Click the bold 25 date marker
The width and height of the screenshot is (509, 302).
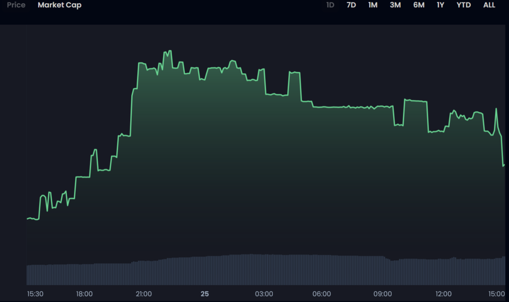click(x=205, y=294)
